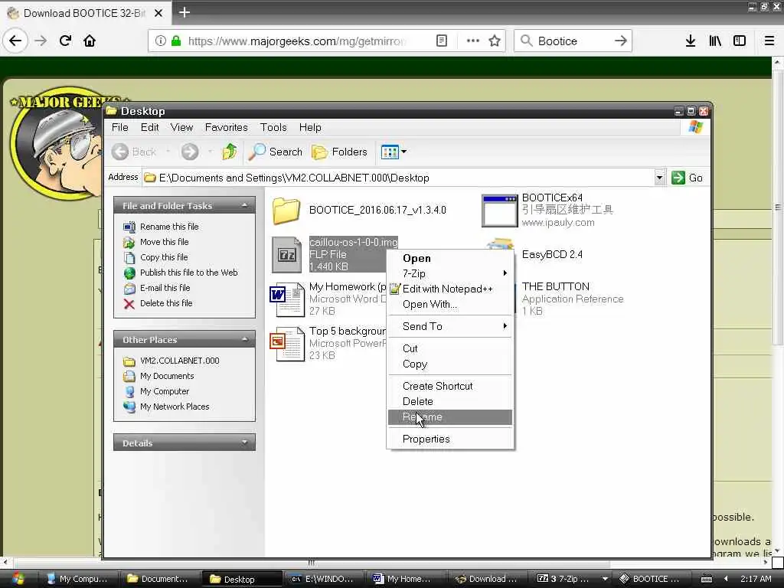
Task: Toggle reader view icon in address bar
Action: click(x=442, y=41)
